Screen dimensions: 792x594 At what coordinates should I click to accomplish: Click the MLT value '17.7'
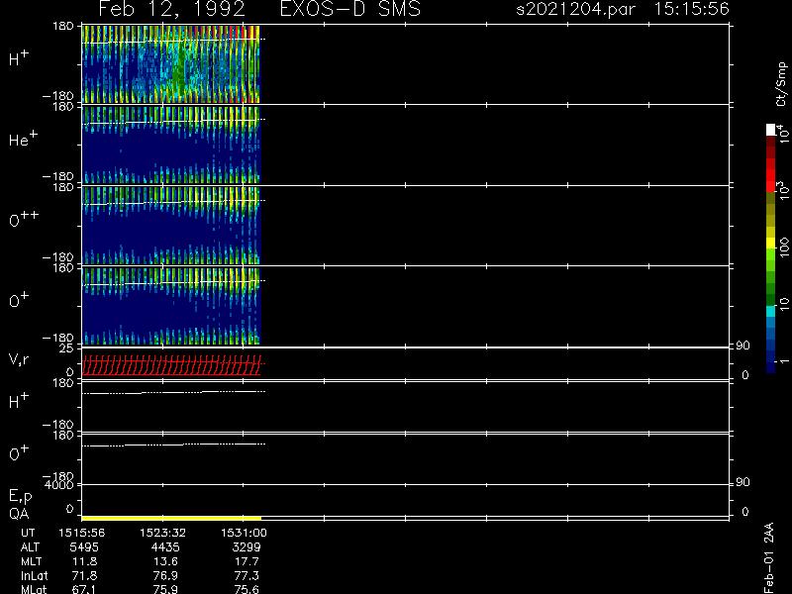coord(247,561)
